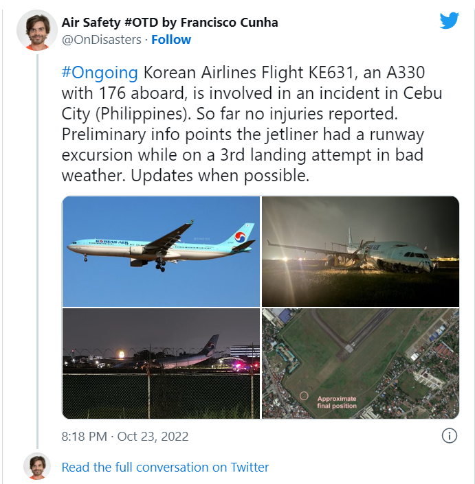
Task: Click the Twitter bird logo
Action: [450, 21]
